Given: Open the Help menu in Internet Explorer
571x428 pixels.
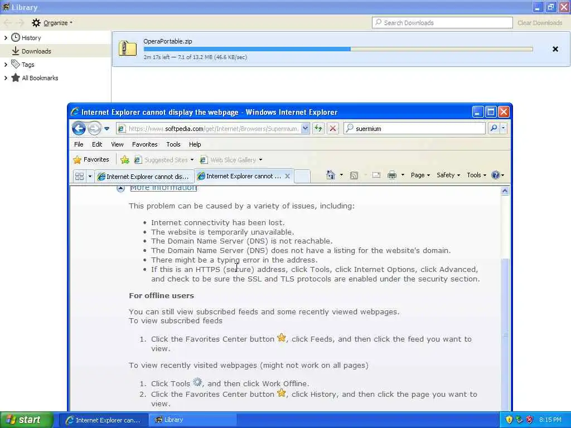Looking at the screenshot, I should tap(195, 144).
